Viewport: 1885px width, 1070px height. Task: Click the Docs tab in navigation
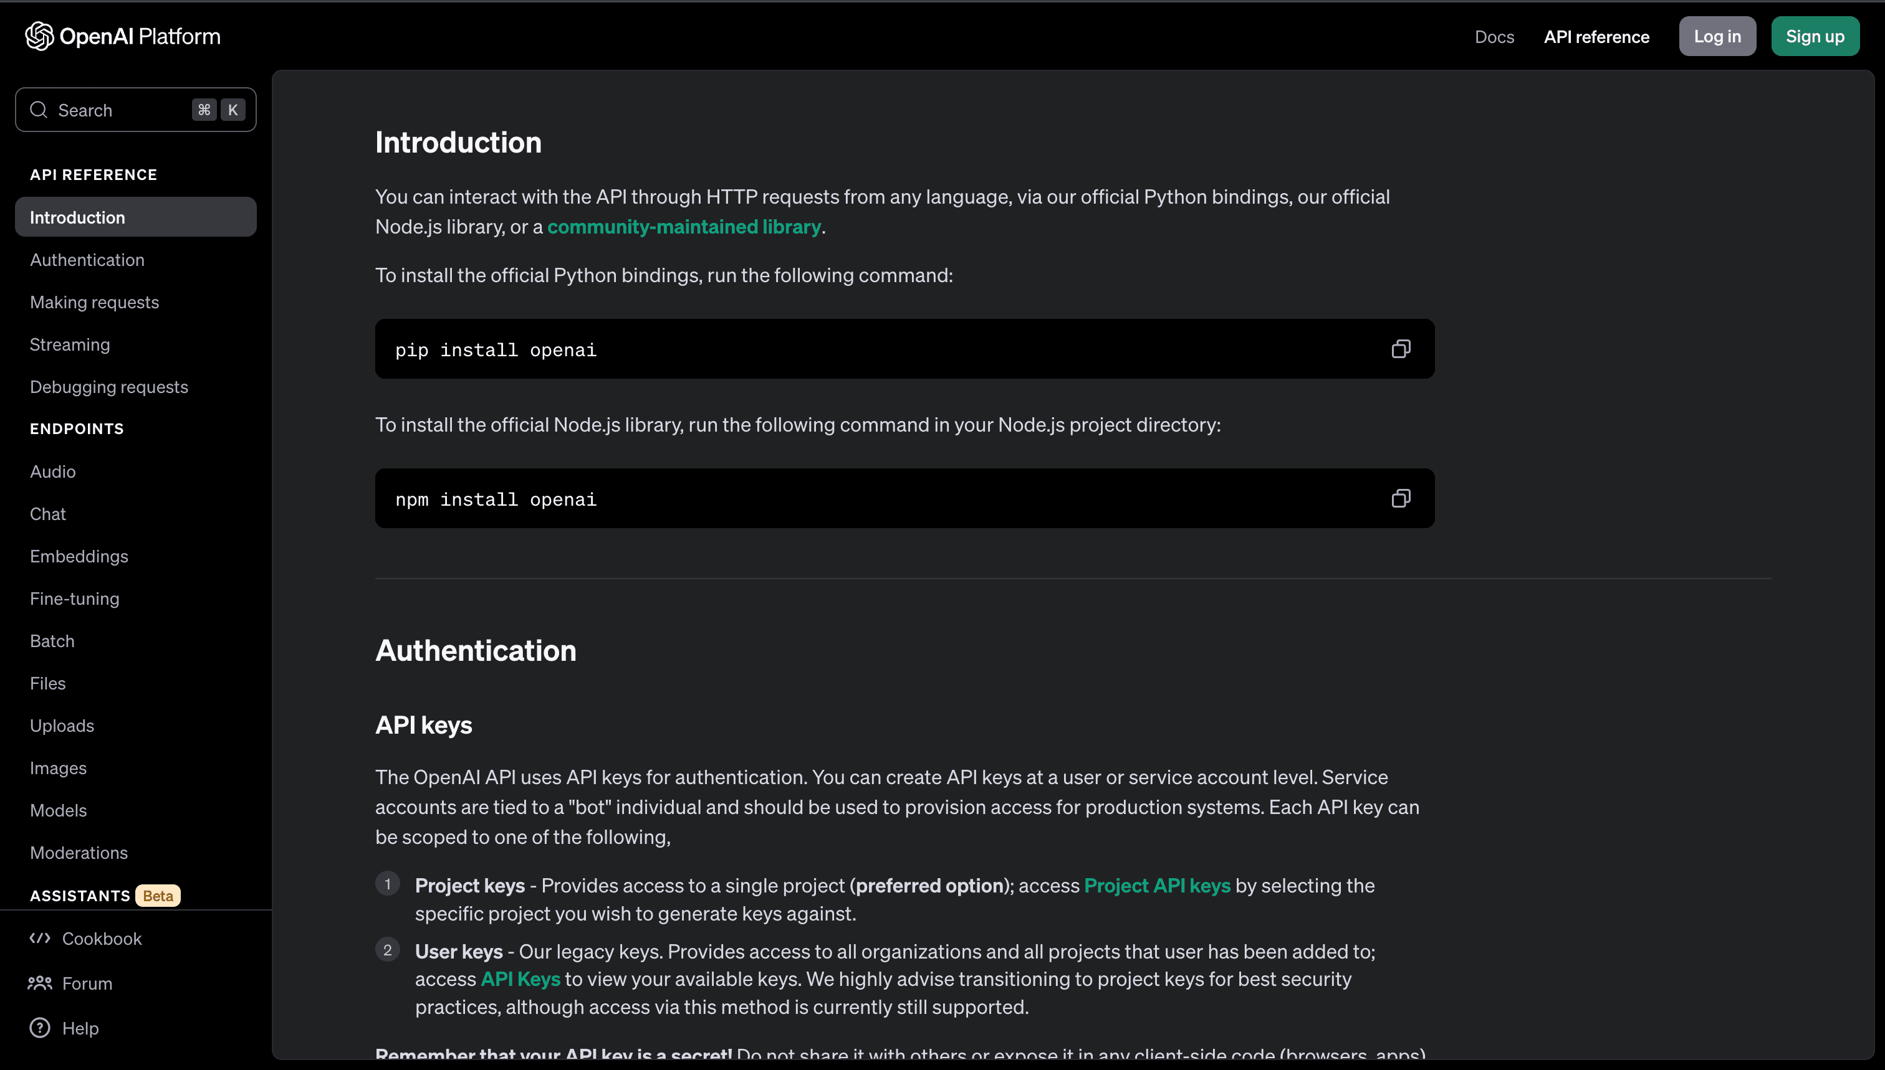1494,35
